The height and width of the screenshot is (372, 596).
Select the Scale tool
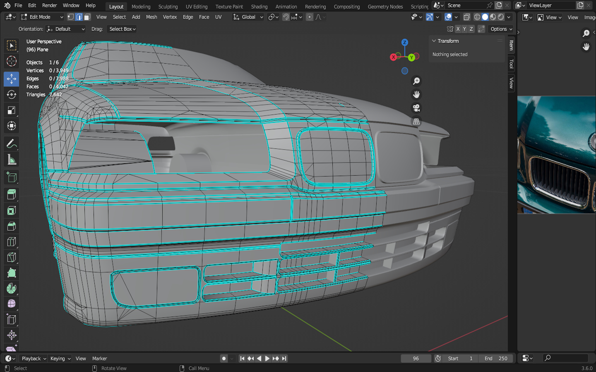(x=12, y=110)
